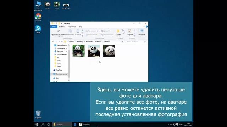
Task: Click the search magnifier in Explorer
Action: [x=145, y=42]
